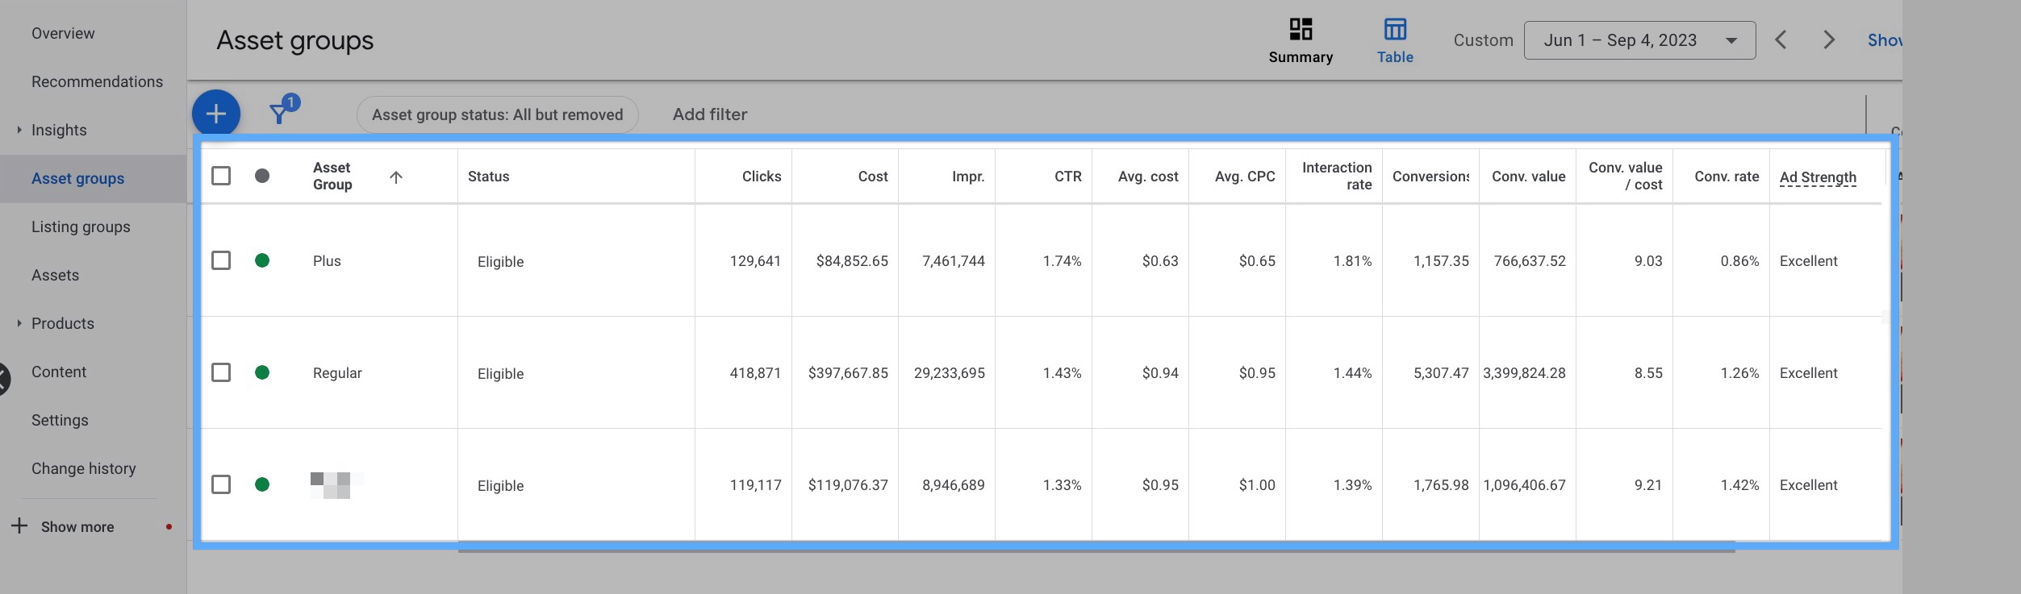Click the sort arrow beside Asset Group header
Viewport: 2021px width, 594px height.
point(396,177)
